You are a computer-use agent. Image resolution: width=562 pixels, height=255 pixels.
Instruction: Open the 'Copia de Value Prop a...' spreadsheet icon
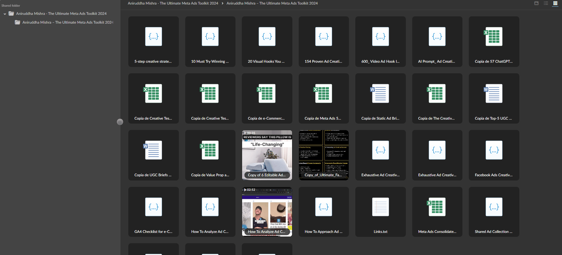209,150
